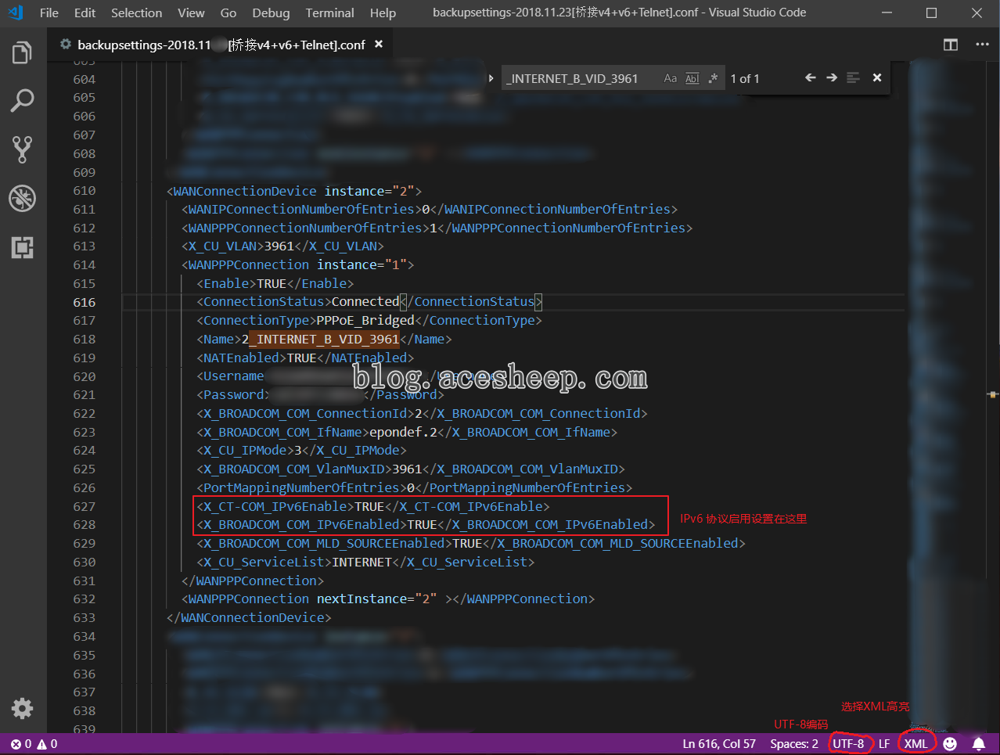Image resolution: width=1000 pixels, height=755 pixels.
Task: Click the MLD_SOURCEEnabled TRUE value
Action: click(467, 543)
